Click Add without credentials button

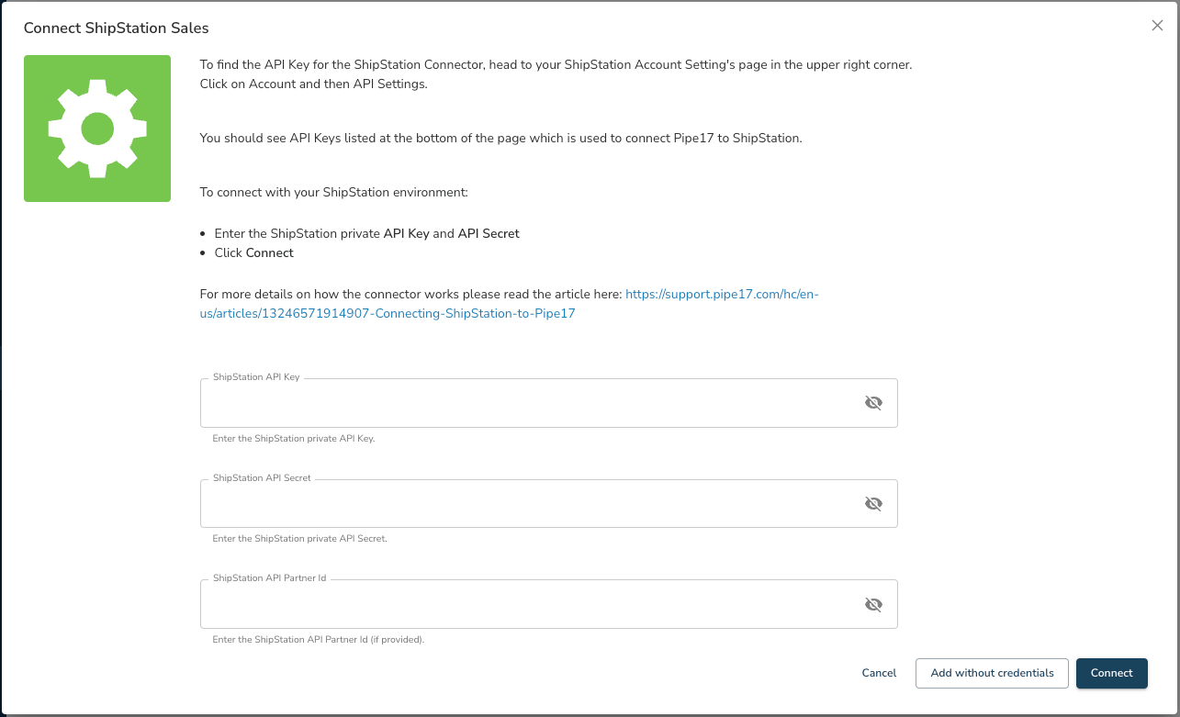coord(992,673)
